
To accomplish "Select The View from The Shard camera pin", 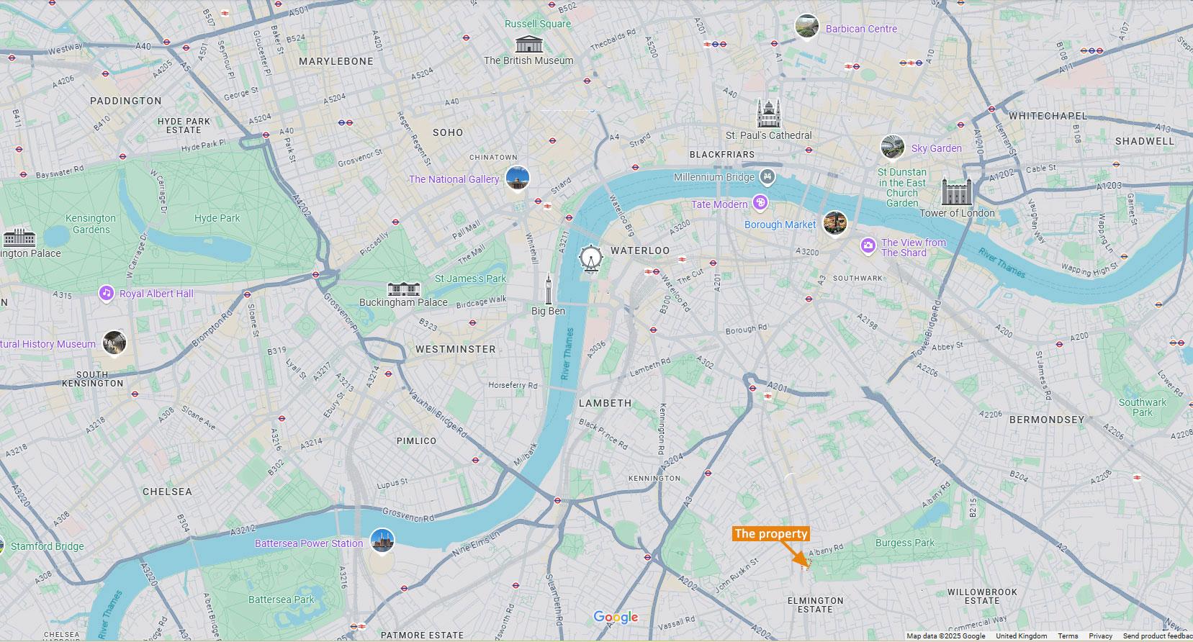I will pos(868,247).
